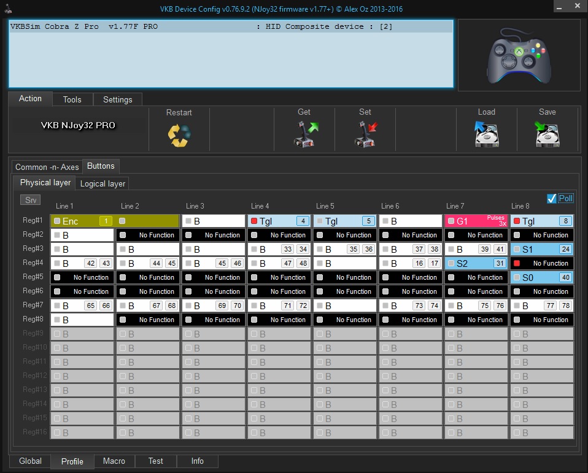Click red indicator on Reg#1 Line 8 Tgl
This screenshot has height=473, width=588.
coord(517,221)
